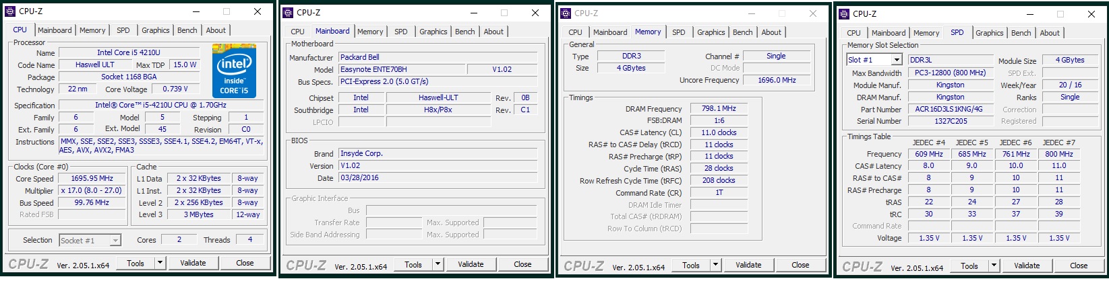The width and height of the screenshot is (1109, 281).
Task: Click Close button in the CPU window
Action: point(245,263)
